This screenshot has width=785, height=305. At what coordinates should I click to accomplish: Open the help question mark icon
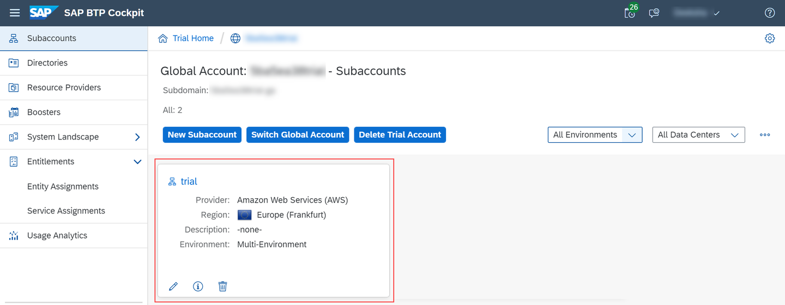coord(770,13)
